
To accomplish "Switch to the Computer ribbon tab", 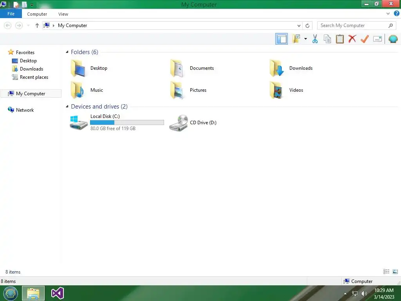I will click(37, 14).
